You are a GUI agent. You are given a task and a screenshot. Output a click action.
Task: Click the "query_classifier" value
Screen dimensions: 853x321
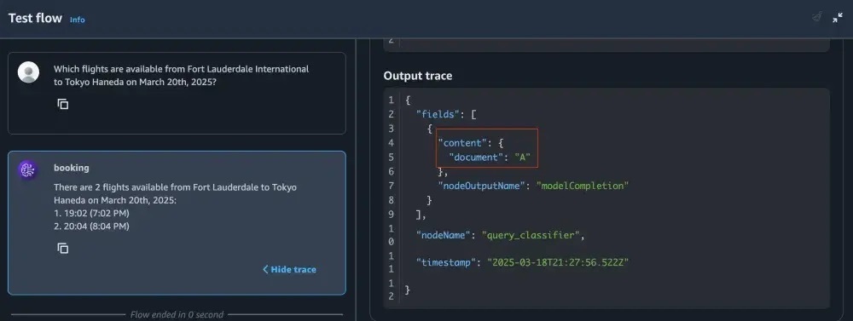[x=531, y=236]
